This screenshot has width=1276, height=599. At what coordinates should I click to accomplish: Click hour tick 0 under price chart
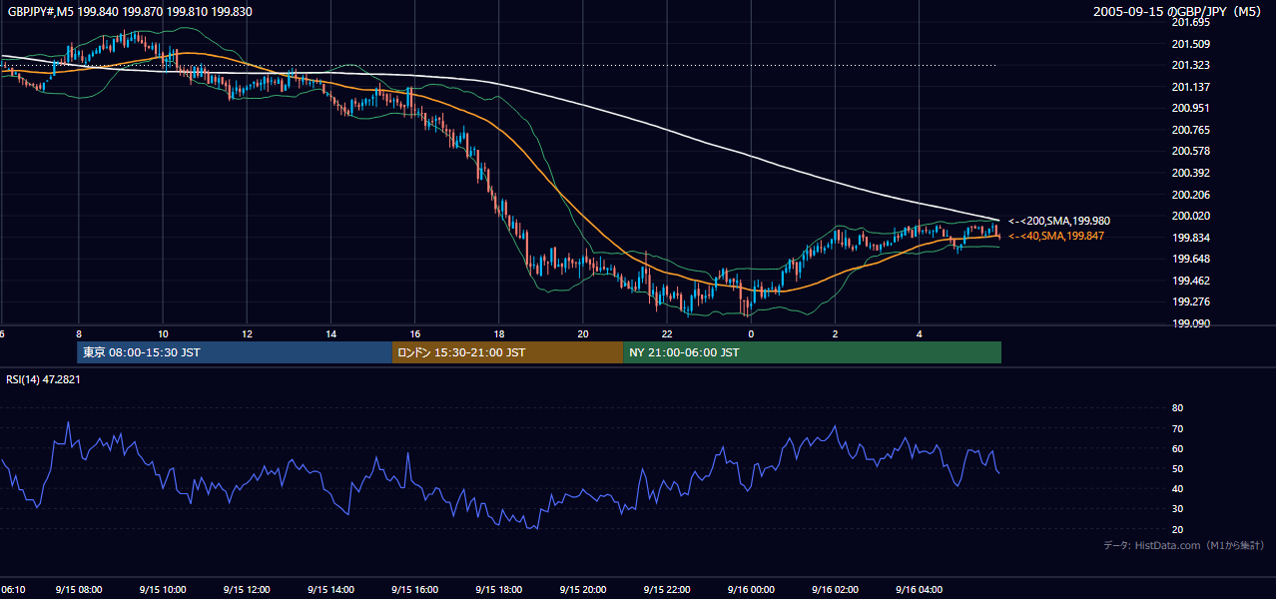coord(751,334)
